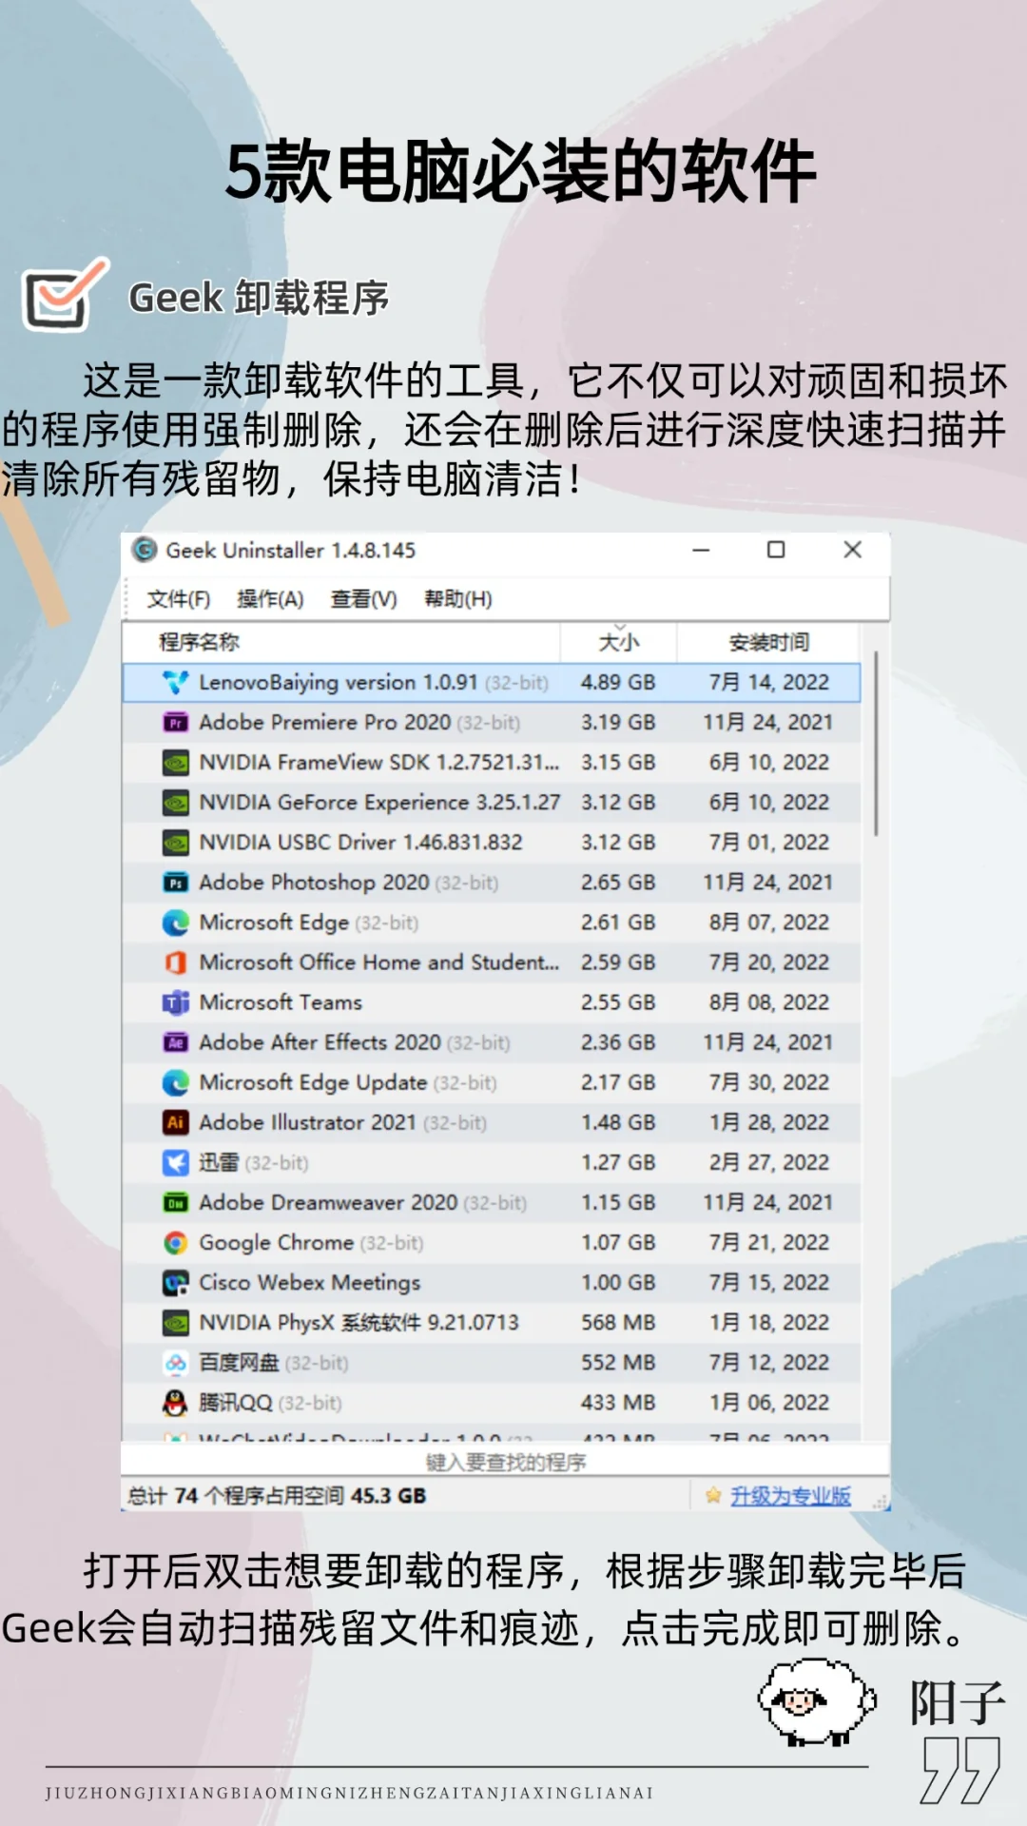Viewport: 1027px width, 1826px height.
Task: Click the 百度网盘 program icon
Action: pyautogui.click(x=176, y=1363)
